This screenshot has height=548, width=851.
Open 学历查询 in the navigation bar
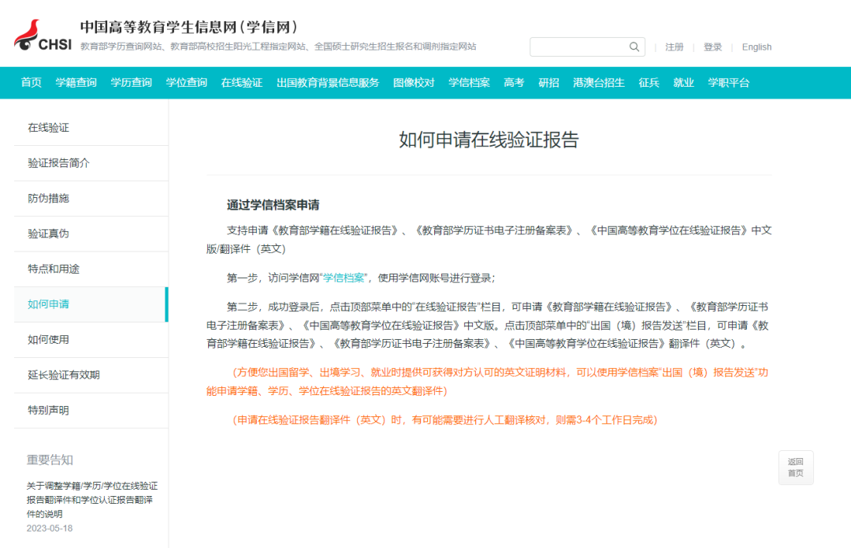click(x=132, y=83)
